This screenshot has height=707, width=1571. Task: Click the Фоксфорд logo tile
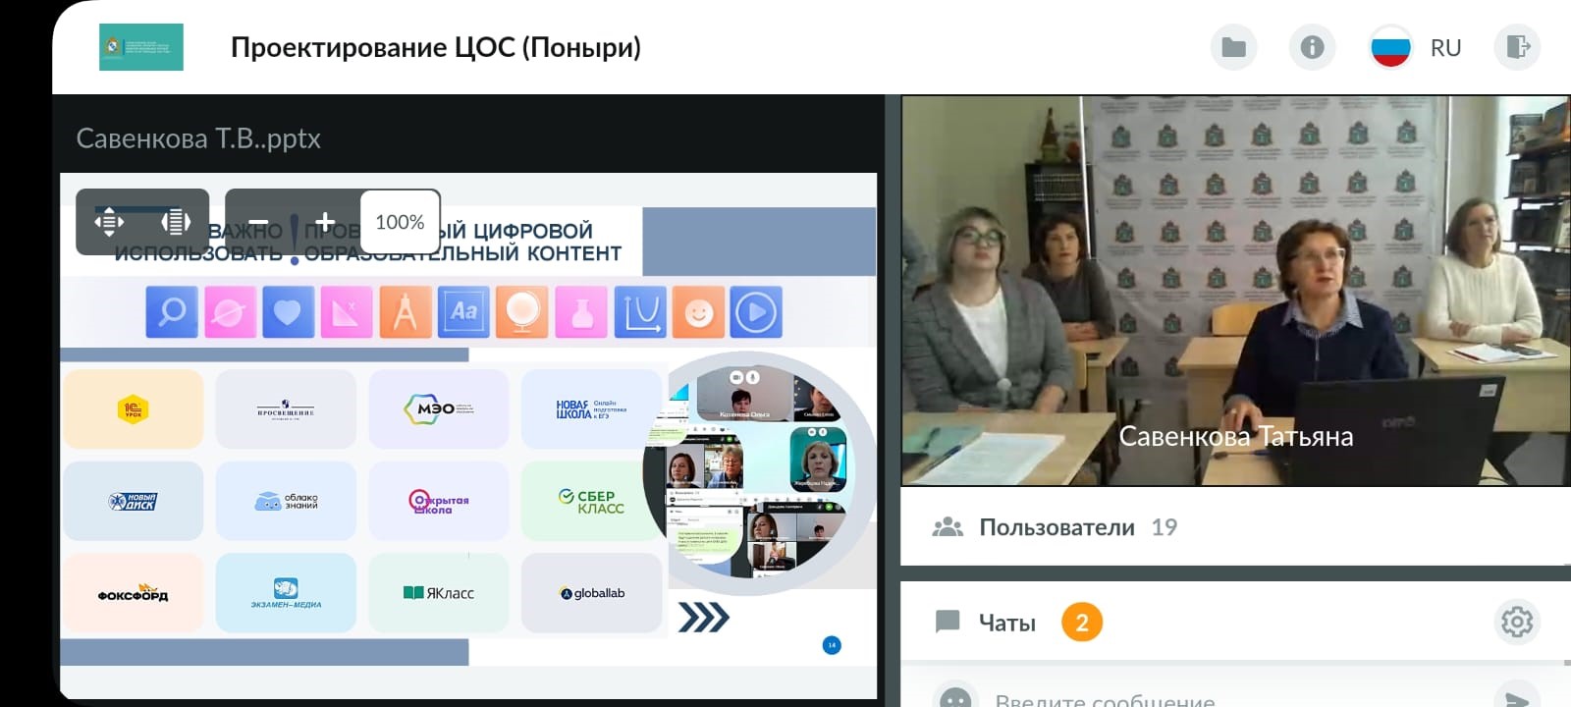pos(134,593)
